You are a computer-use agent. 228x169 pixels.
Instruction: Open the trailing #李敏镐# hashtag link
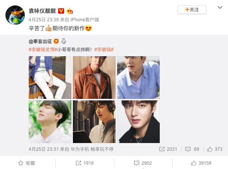click(104, 50)
